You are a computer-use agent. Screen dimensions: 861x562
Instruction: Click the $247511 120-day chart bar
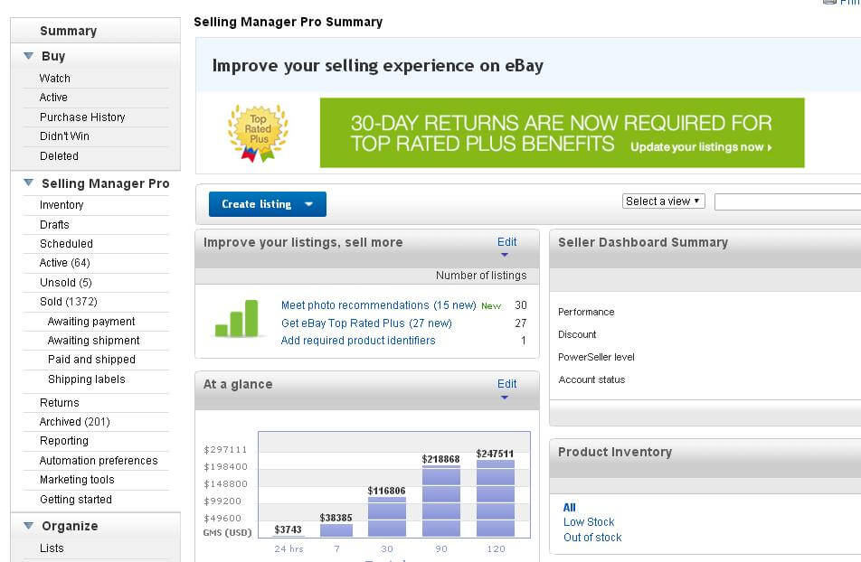[496, 499]
